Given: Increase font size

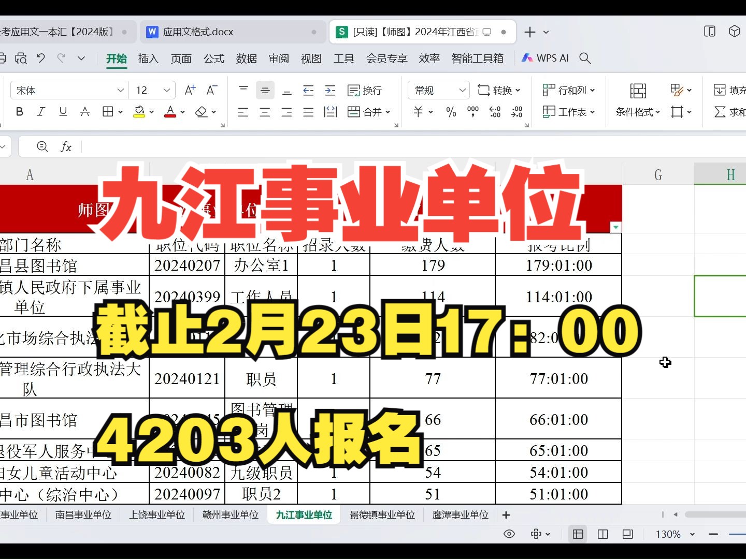Looking at the screenshot, I should coord(190,90).
